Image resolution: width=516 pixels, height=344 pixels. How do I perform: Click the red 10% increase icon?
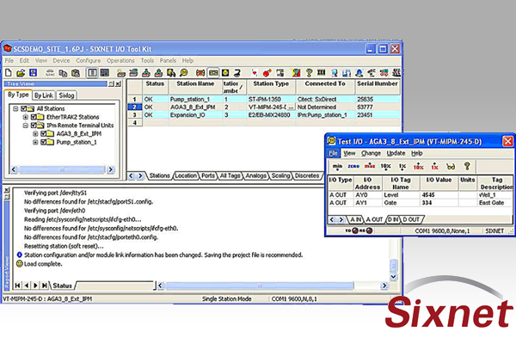pyautogui.click(x=418, y=167)
